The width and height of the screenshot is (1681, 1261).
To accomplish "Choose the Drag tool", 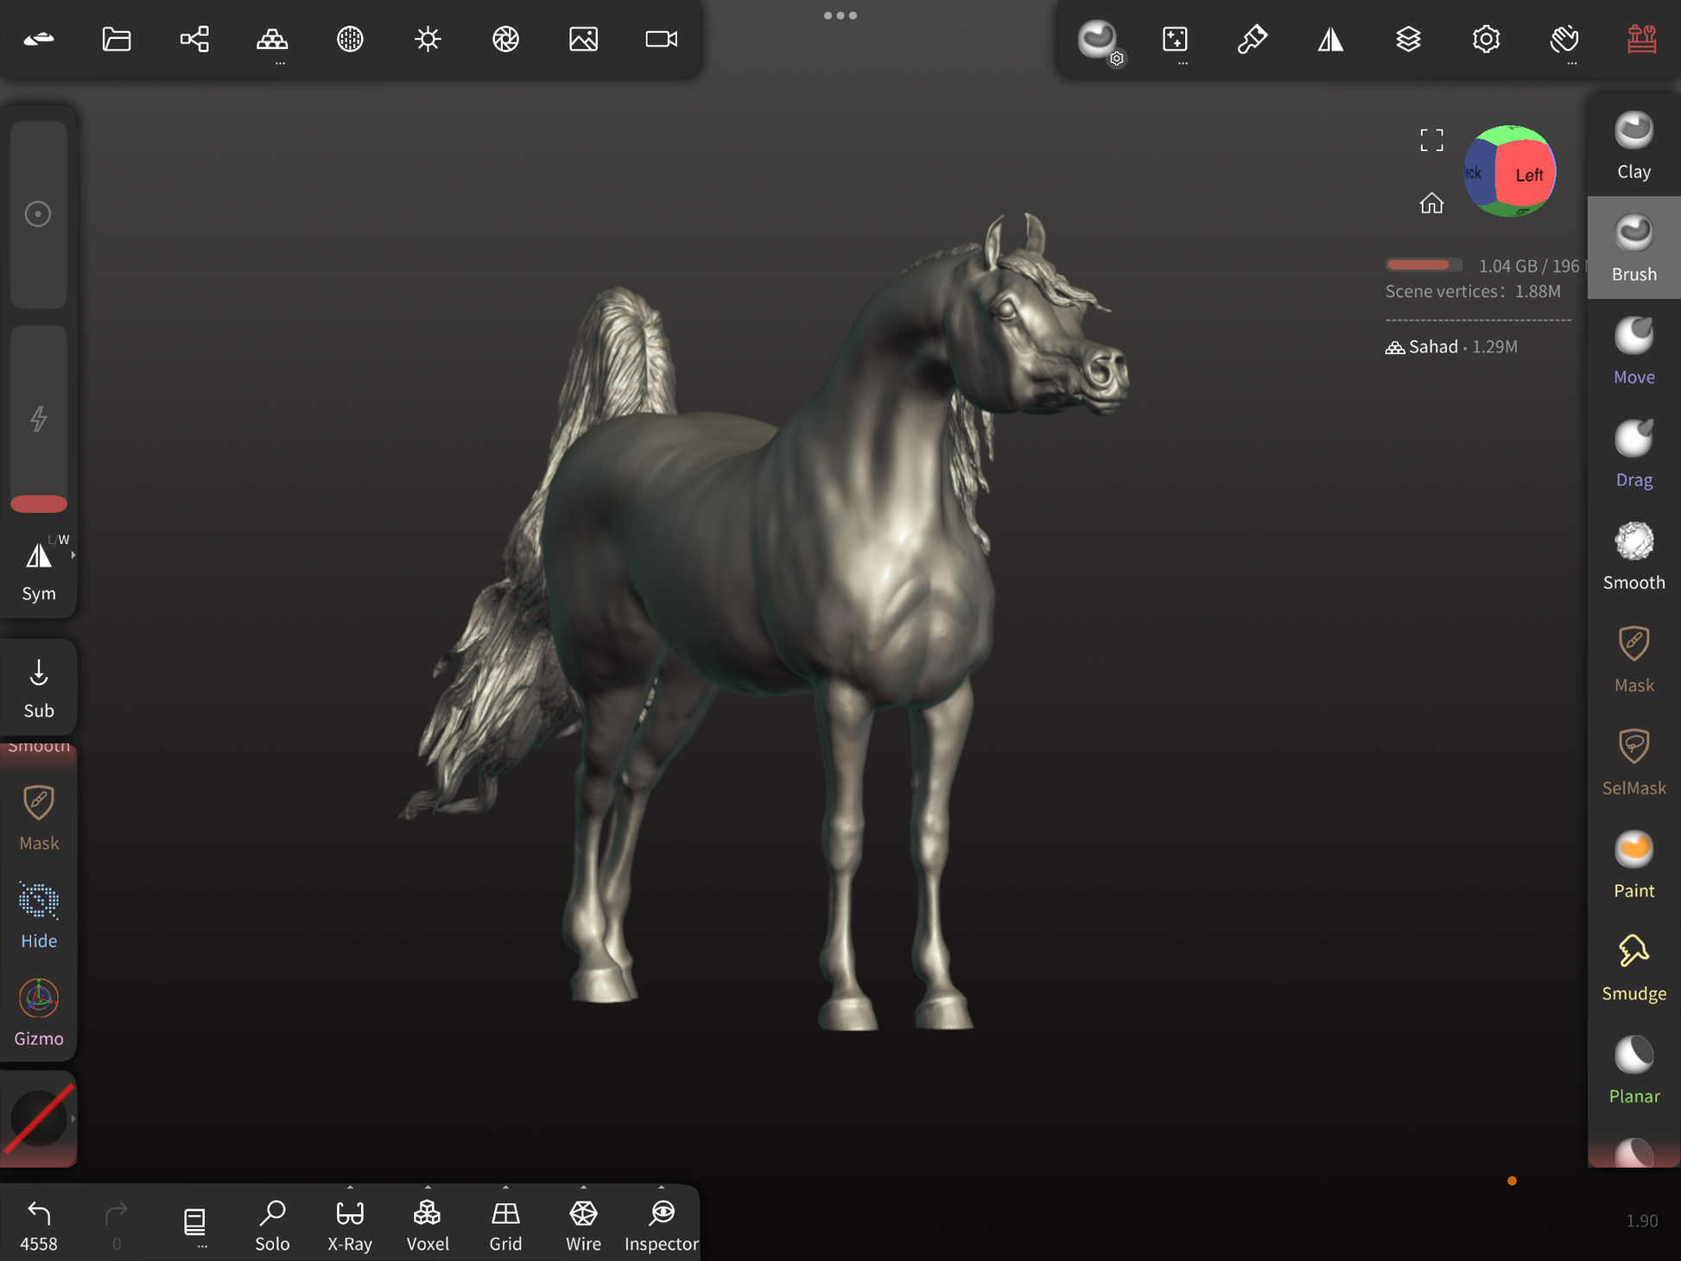I will [1633, 453].
